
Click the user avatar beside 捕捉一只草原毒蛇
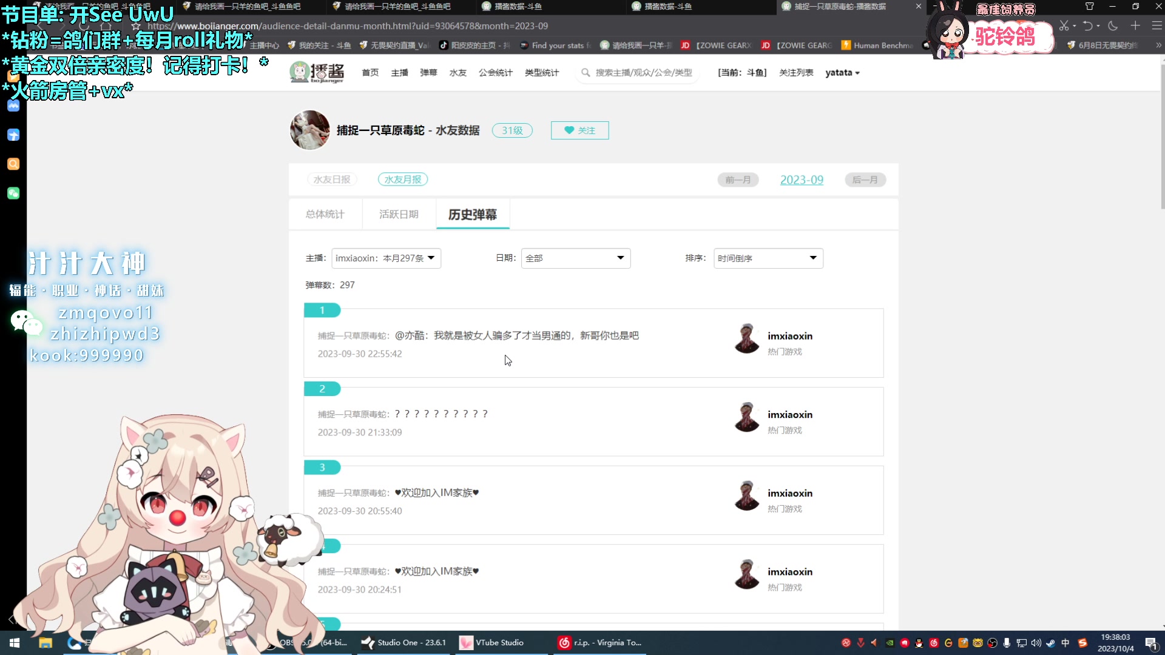pos(310,130)
